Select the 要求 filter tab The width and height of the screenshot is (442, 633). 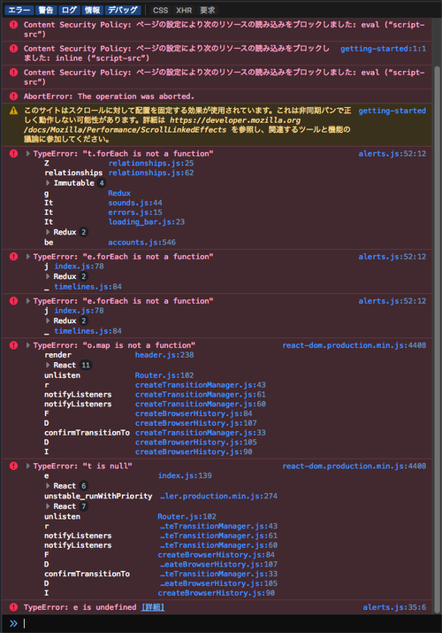pyautogui.click(x=208, y=10)
